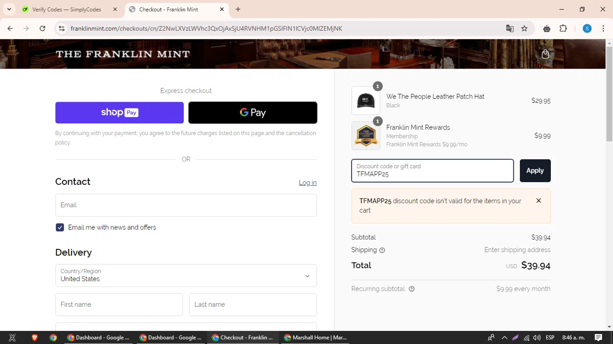Click the $9.99 every month text
The height and width of the screenshot is (344, 613).
524,289
